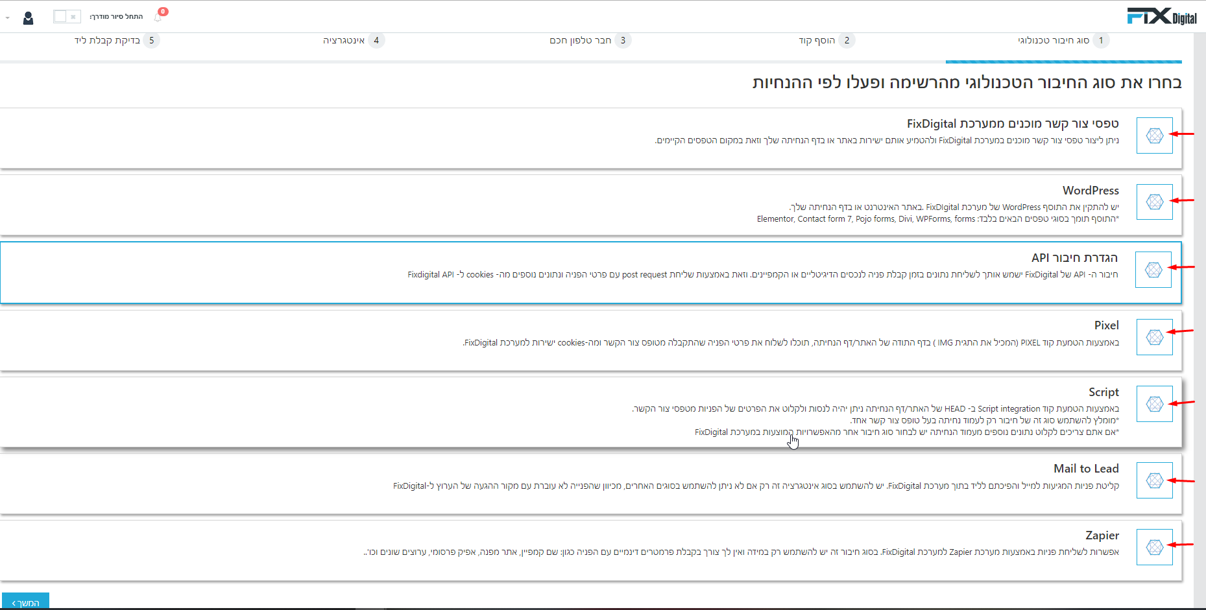Click the Pixel card title

tap(1106, 325)
